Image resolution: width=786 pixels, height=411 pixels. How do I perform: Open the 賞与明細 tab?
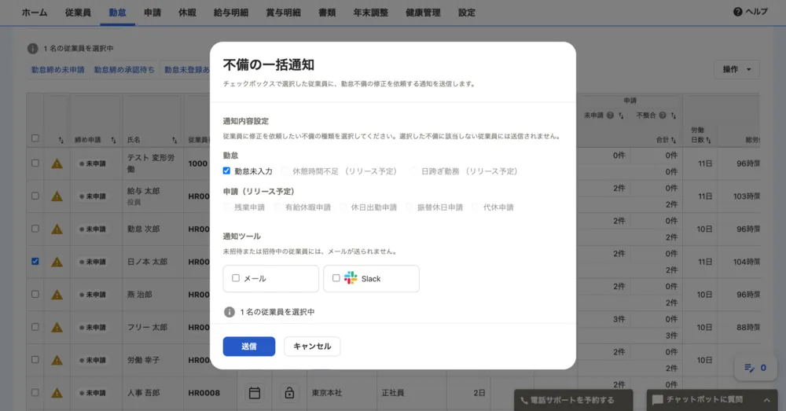(283, 13)
